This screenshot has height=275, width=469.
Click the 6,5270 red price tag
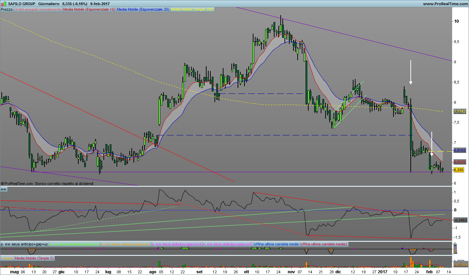click(460, 162)
